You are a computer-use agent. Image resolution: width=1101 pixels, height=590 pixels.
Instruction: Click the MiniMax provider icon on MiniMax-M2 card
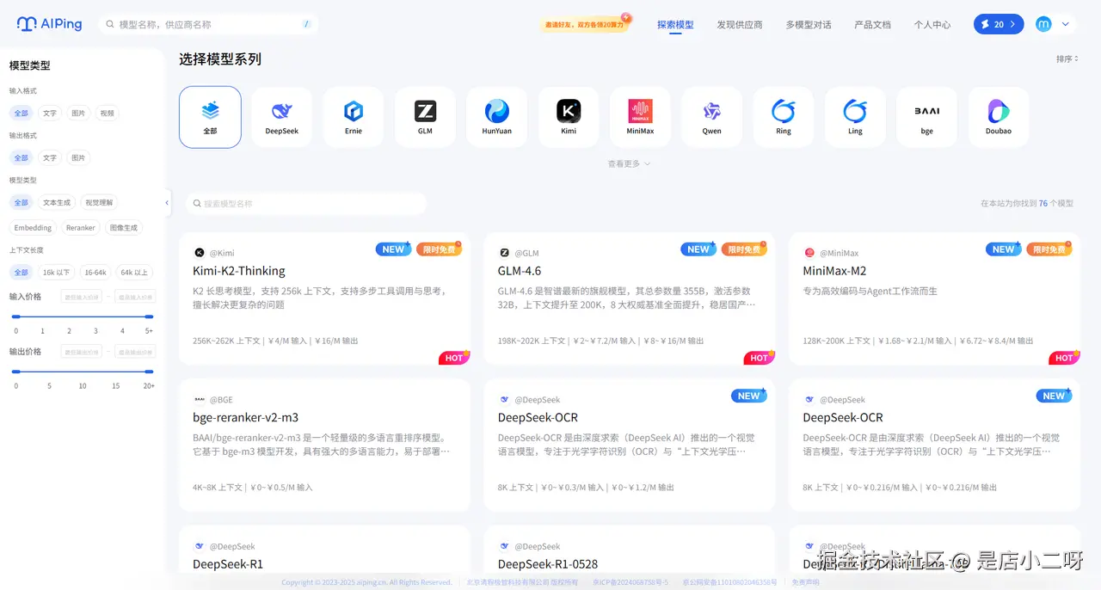pyautogui.click(x=809, y=253)
